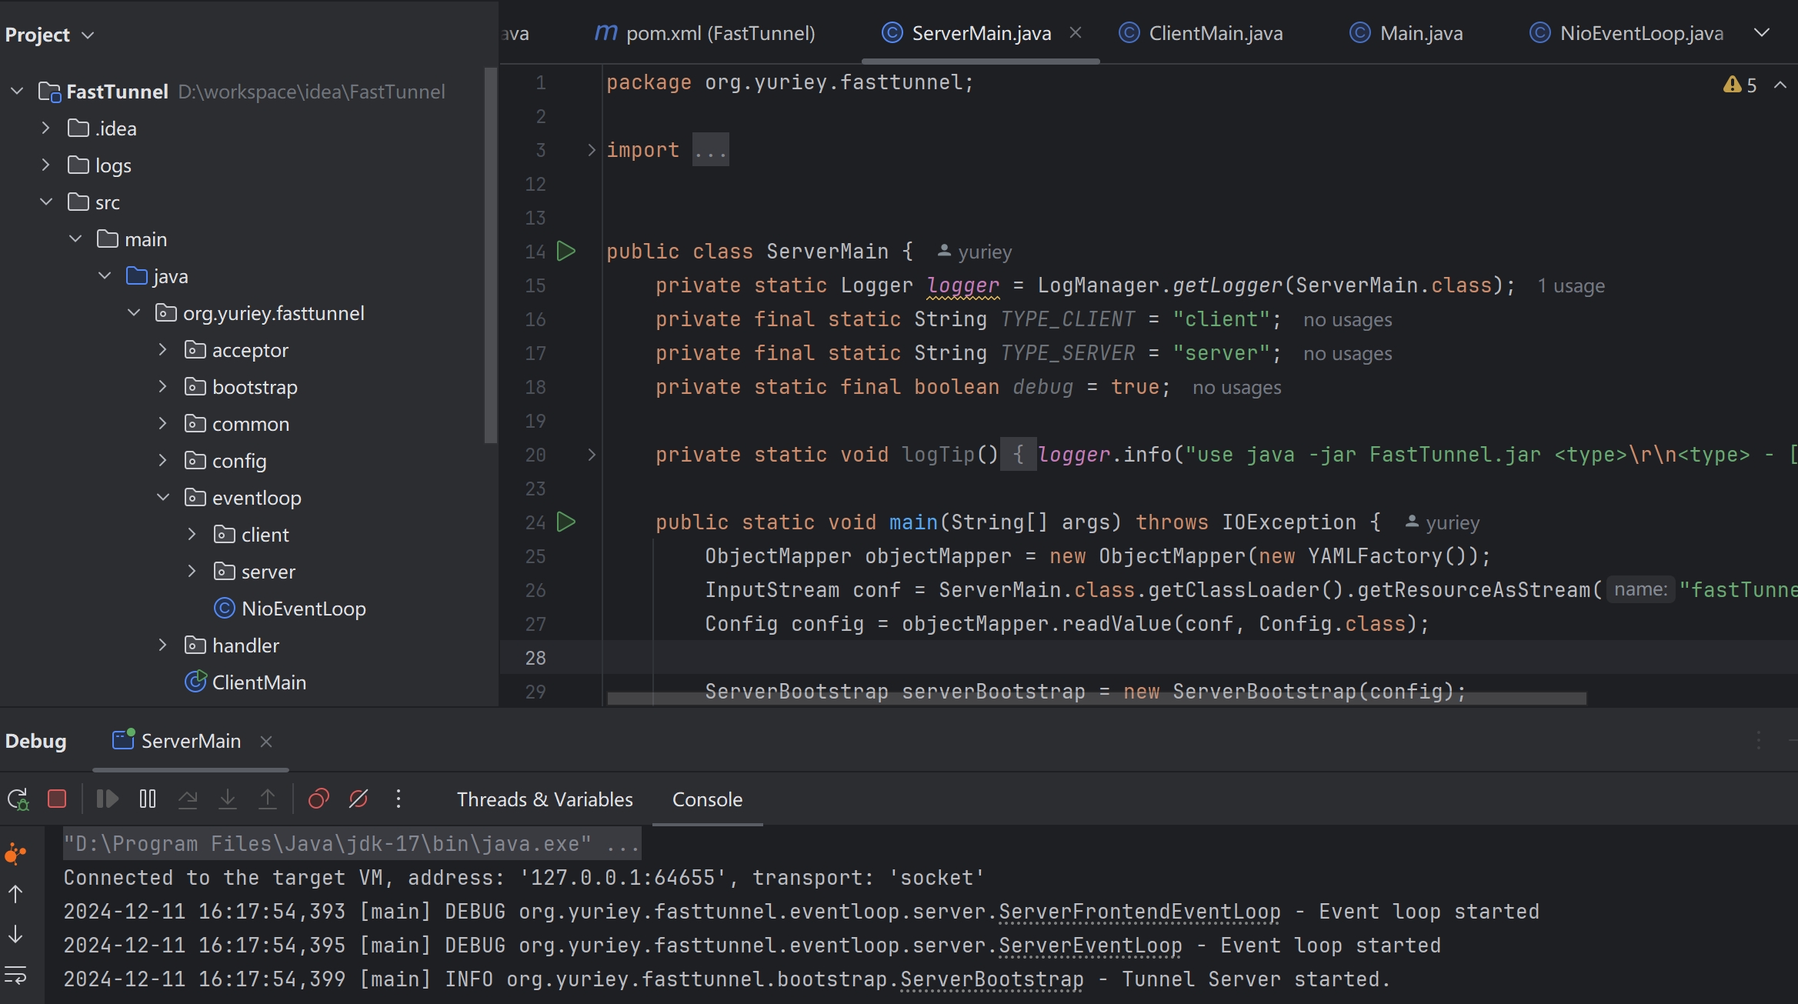1798x1004 pixels.
Task: Switch to pom.xml (FastTunnel) tab
Action: [x=705, y=33]
